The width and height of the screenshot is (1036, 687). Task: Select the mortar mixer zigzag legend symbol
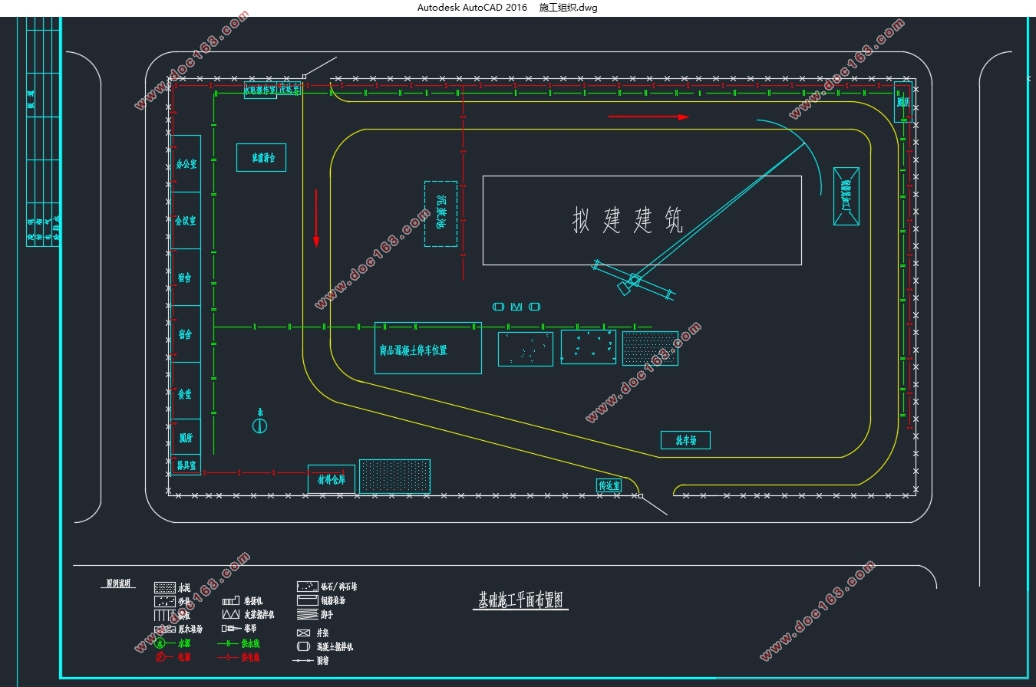[x=231, y=615]
